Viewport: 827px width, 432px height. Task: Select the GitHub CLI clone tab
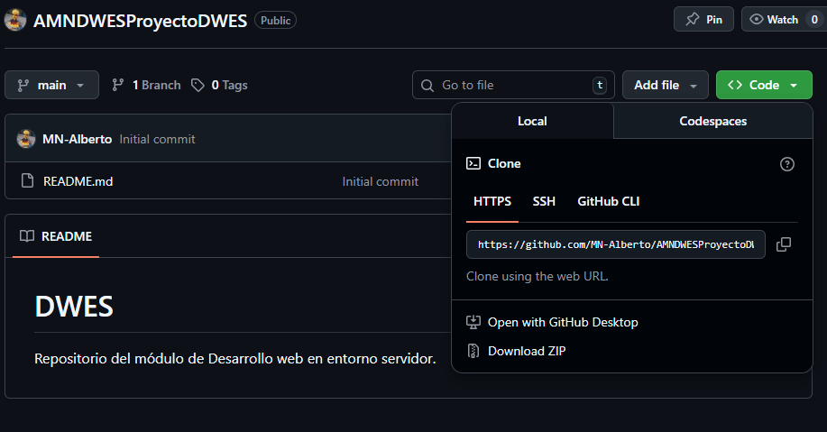tap(608, 201)
